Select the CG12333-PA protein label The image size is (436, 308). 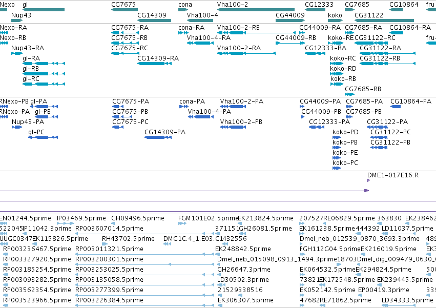(x=329, y=122)
